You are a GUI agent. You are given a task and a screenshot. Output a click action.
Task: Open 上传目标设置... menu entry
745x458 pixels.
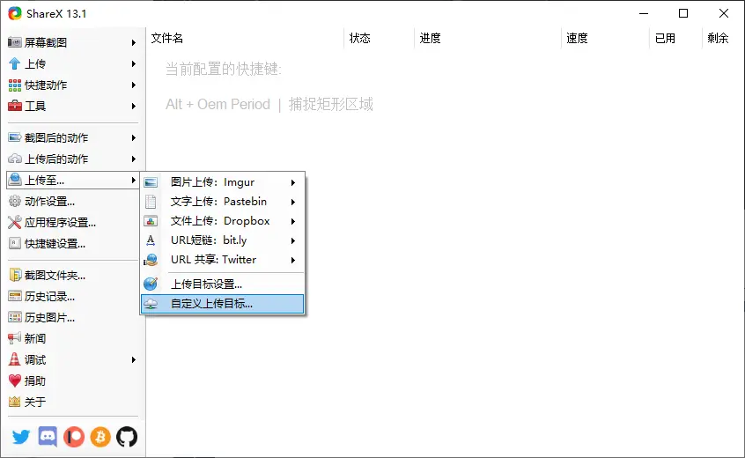click(x=223, y=284)
